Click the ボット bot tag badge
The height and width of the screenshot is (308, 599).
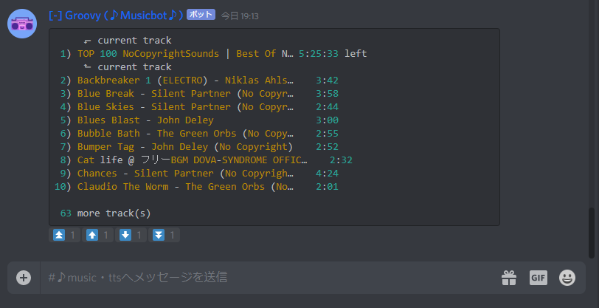201,15
